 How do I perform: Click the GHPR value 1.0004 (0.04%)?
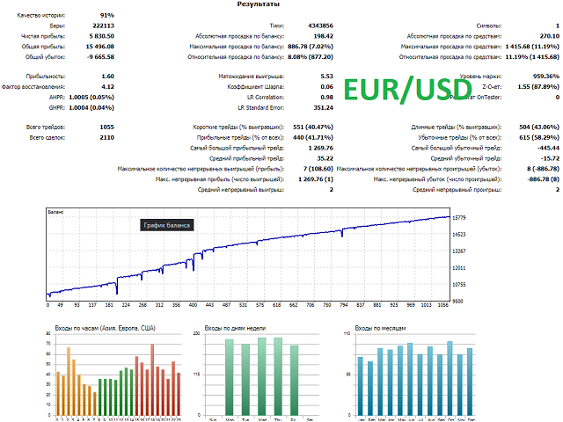[91, 107]
